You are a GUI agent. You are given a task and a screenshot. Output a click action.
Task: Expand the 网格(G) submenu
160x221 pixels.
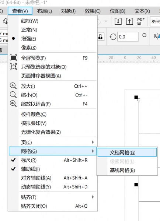pos(53,151)
